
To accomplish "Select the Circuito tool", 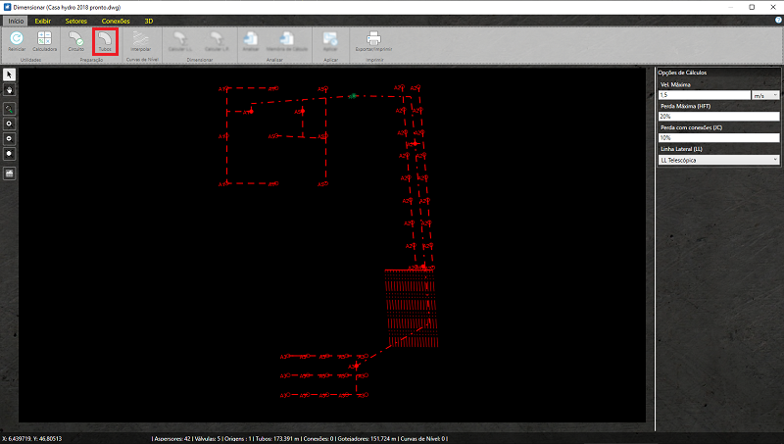I will click(x=76, y=39).
